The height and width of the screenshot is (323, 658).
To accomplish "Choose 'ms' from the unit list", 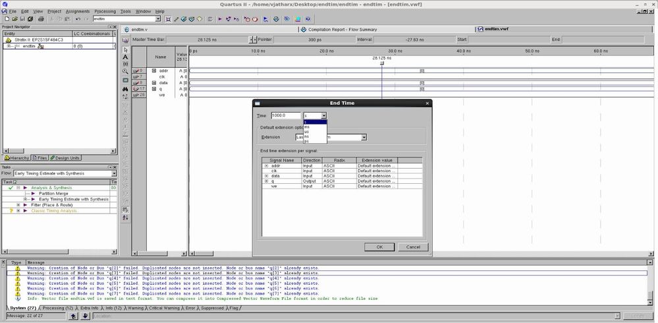I will (315, 127).
